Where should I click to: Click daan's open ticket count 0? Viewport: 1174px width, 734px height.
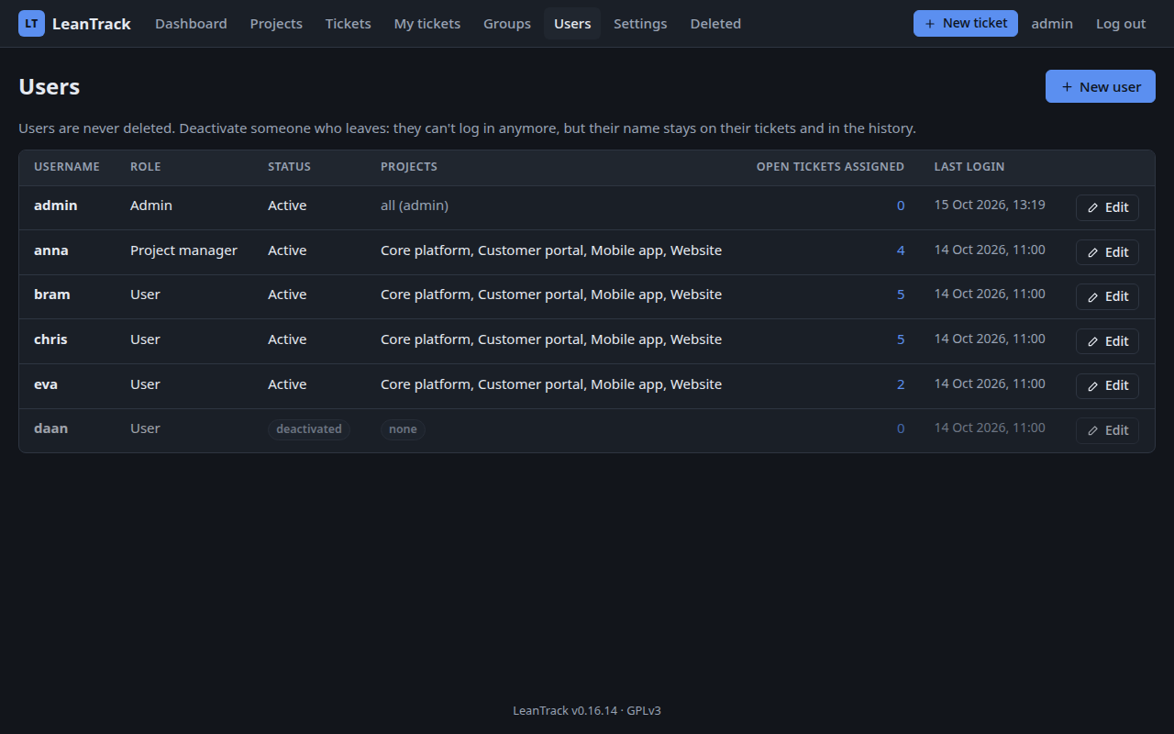tap(901, 428)
